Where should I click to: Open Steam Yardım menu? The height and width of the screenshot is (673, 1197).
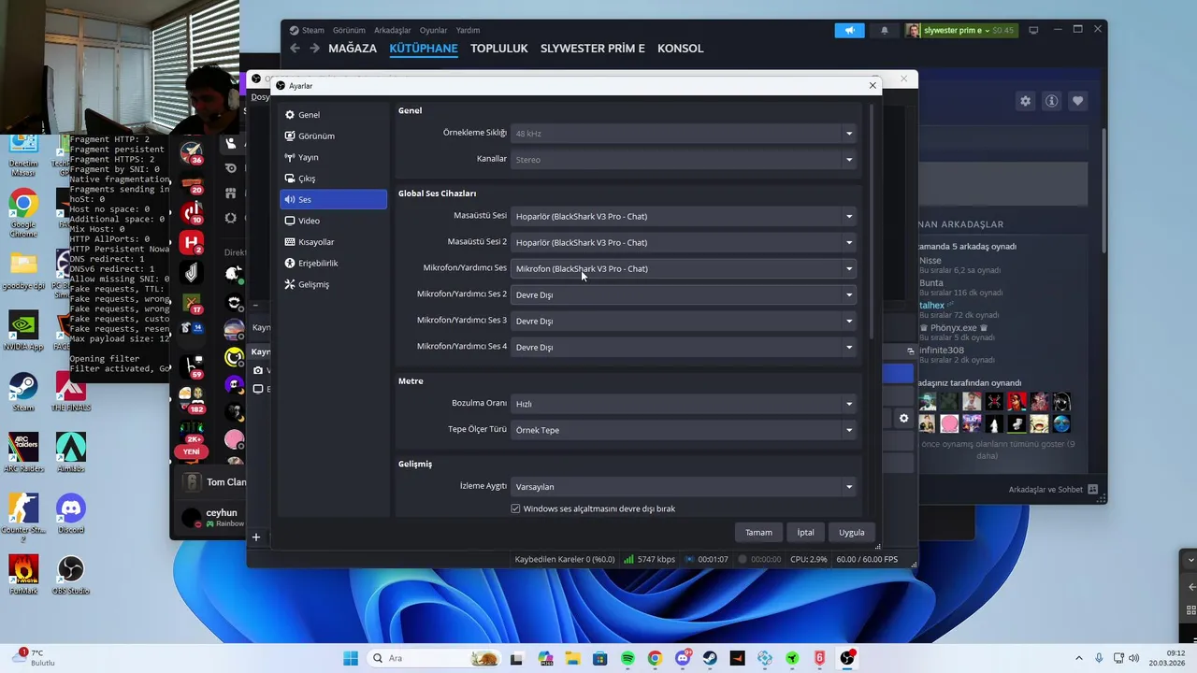click(468, 30)
